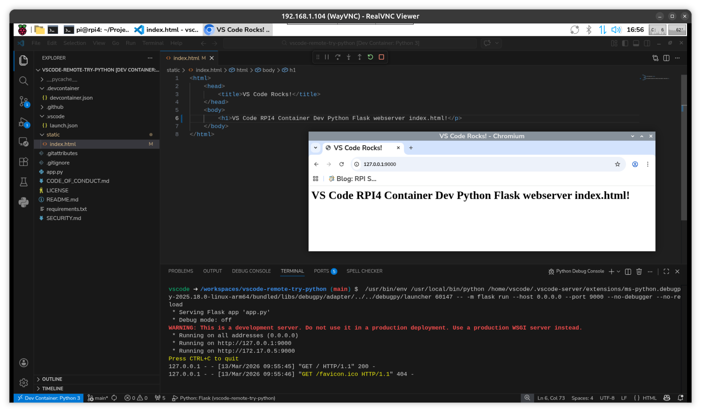Toggle the primary side bar layout button
Image resolution: width=701 pixels, height=412 pixels.
[x=625, y=43]
